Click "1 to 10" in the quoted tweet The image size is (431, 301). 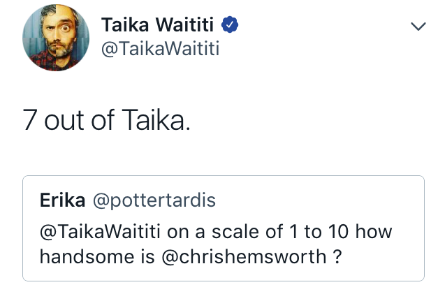click(x=319, y=231)
